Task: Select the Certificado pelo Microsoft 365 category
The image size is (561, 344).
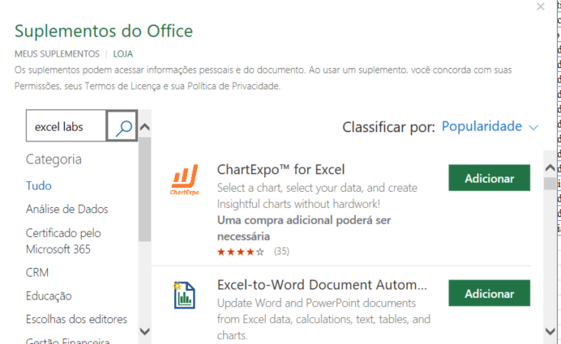Action: click(x=64, y=241)
